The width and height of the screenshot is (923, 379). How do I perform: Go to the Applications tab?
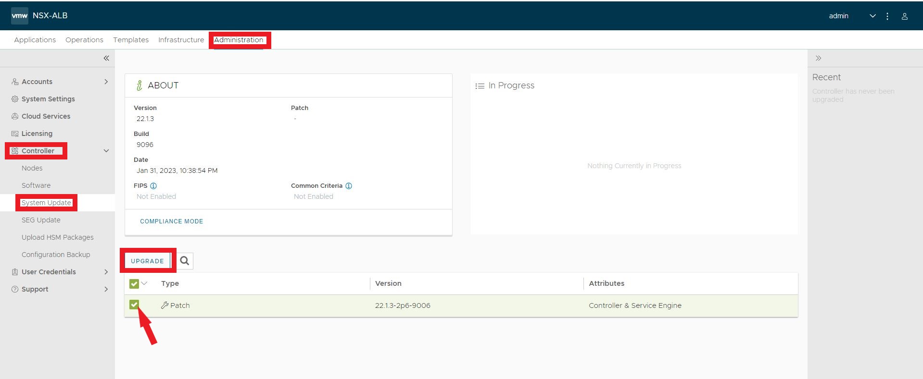pos(35,40)
